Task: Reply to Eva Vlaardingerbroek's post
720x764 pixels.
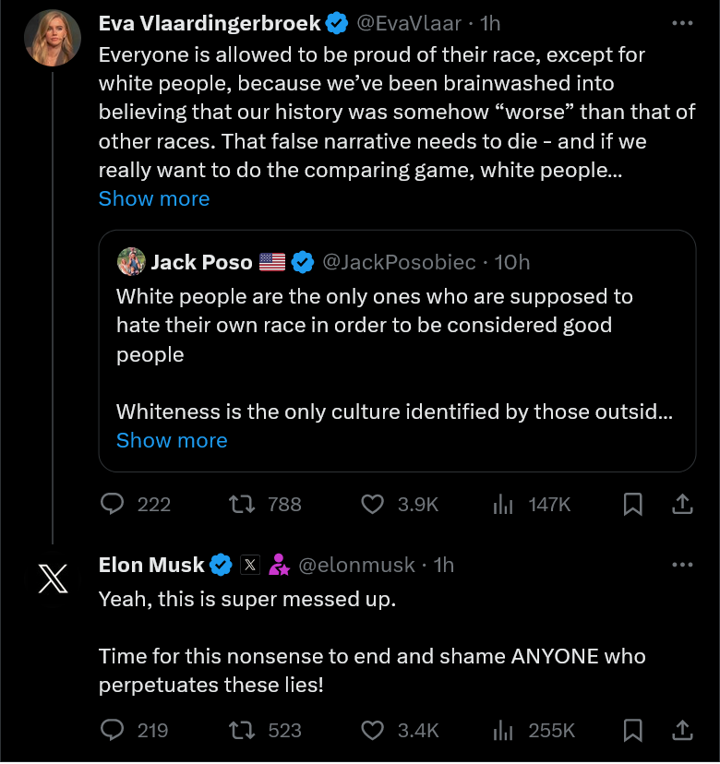Action: [113, 504]
